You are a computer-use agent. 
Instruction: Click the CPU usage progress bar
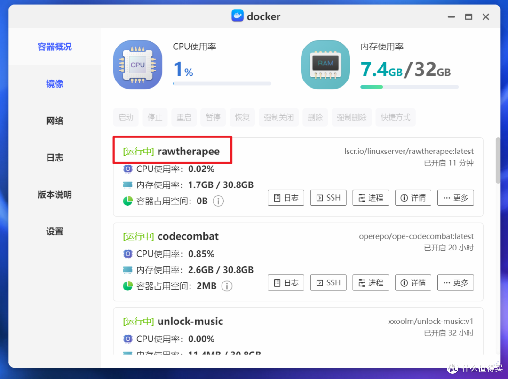click(x=222, y=84)
